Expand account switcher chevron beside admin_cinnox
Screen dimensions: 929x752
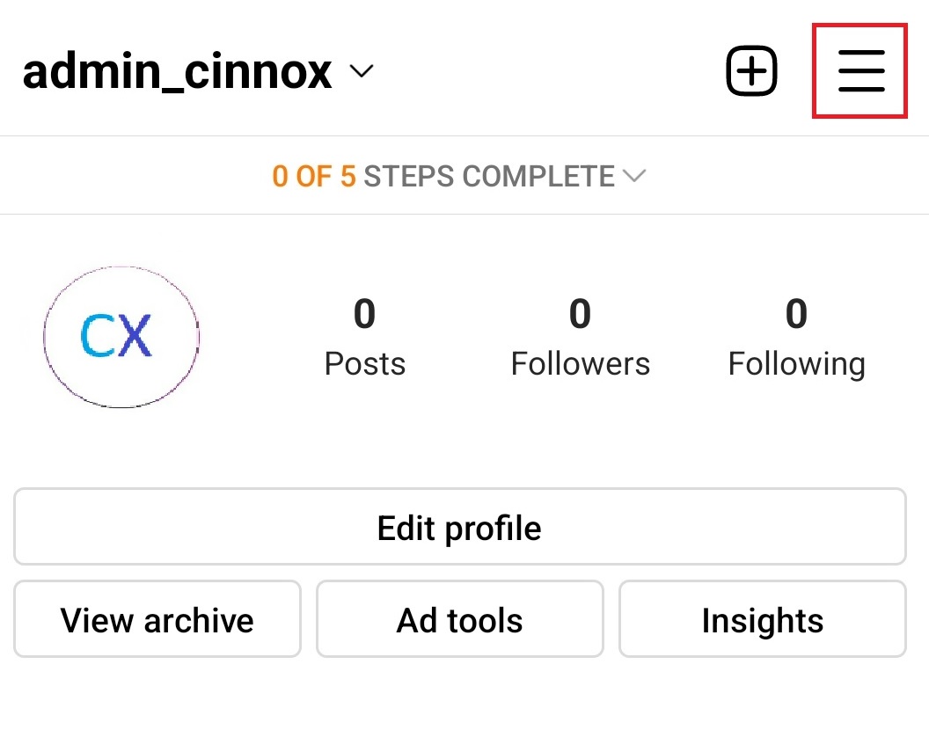362,72
